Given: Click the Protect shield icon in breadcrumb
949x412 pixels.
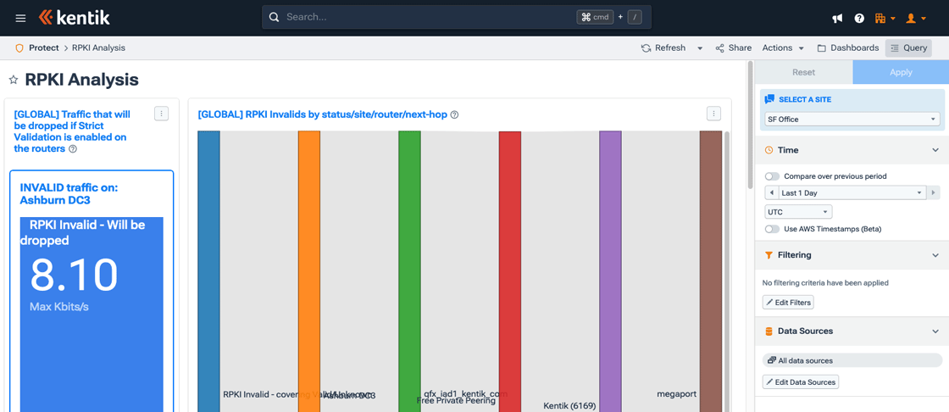Looking at the screenshot, I should point(19,47).
